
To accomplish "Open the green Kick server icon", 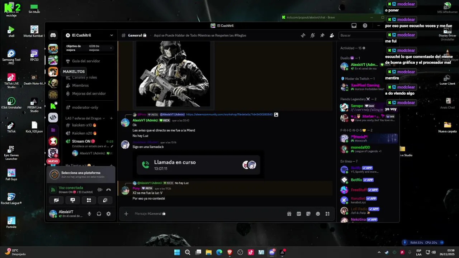I will click(53, 106).
